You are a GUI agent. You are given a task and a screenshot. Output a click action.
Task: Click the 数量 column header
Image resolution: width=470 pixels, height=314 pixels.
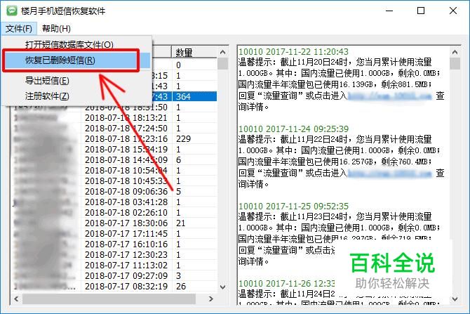coord(194,53)
